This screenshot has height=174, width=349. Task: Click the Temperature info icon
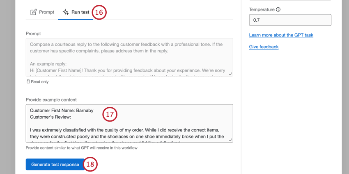[278, 9]
